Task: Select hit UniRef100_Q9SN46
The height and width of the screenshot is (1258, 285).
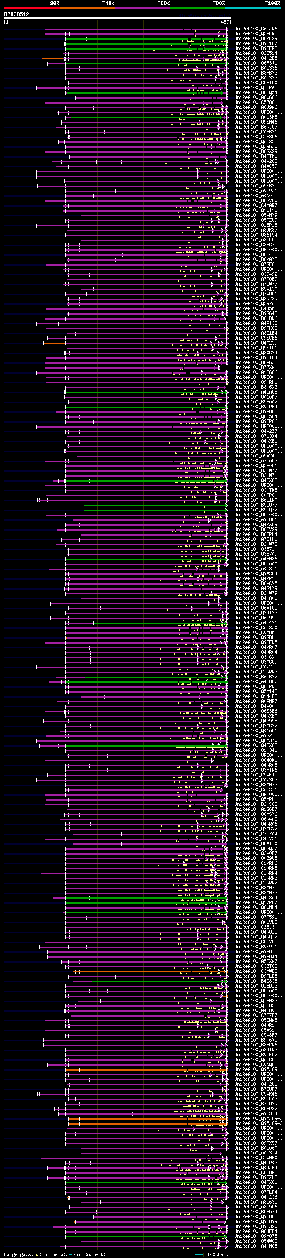Action: click(256, 122)
